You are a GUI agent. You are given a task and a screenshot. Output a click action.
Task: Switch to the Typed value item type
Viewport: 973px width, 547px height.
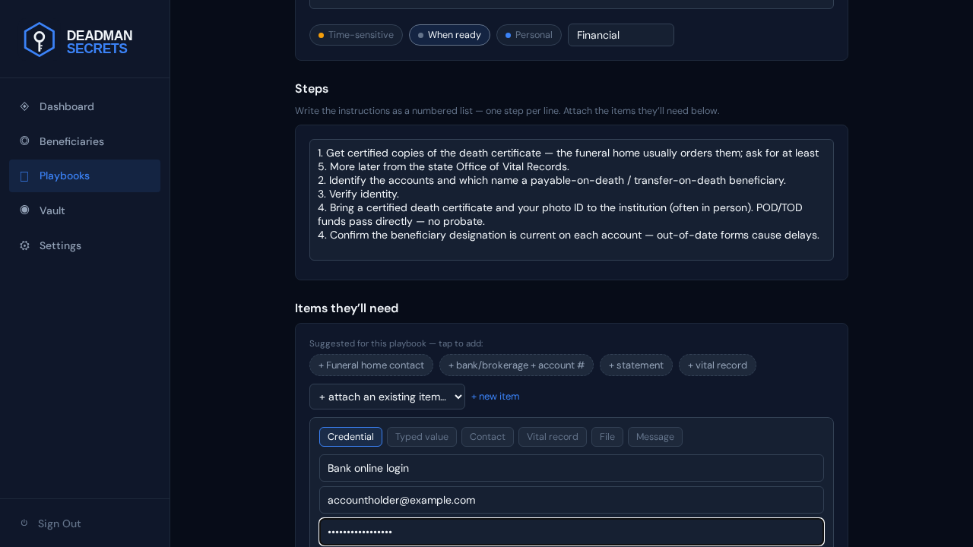point(422,437)
